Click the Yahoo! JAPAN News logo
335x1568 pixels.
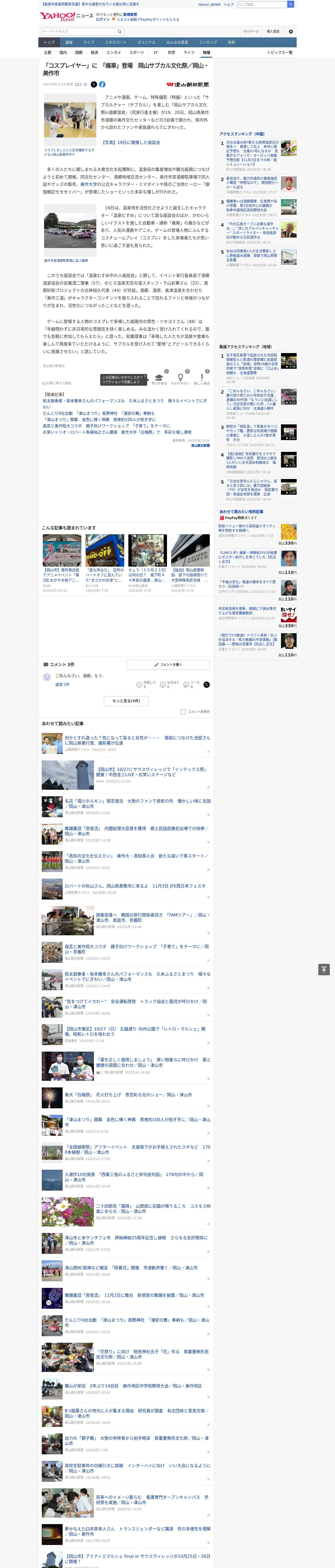coord(66,16)
